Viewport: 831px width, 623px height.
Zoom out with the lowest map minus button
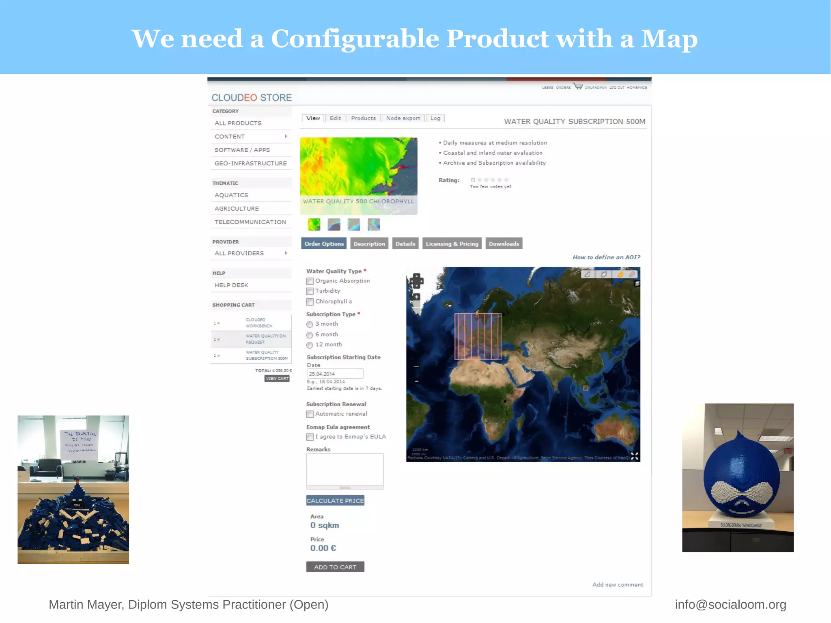click(x=417, y=382)
